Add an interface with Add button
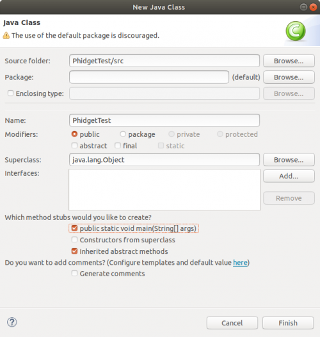320x337 pixels. point(289,176)
